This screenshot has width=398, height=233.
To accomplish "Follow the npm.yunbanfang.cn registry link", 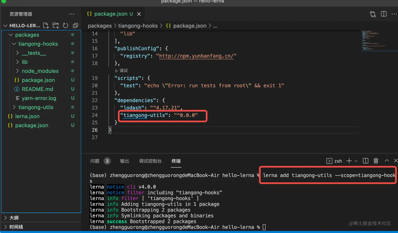I will click(x=196, y=56).
